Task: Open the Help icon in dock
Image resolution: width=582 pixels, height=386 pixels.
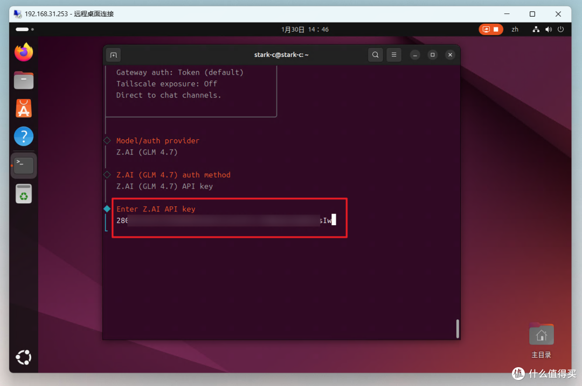Action: point(24,137)
